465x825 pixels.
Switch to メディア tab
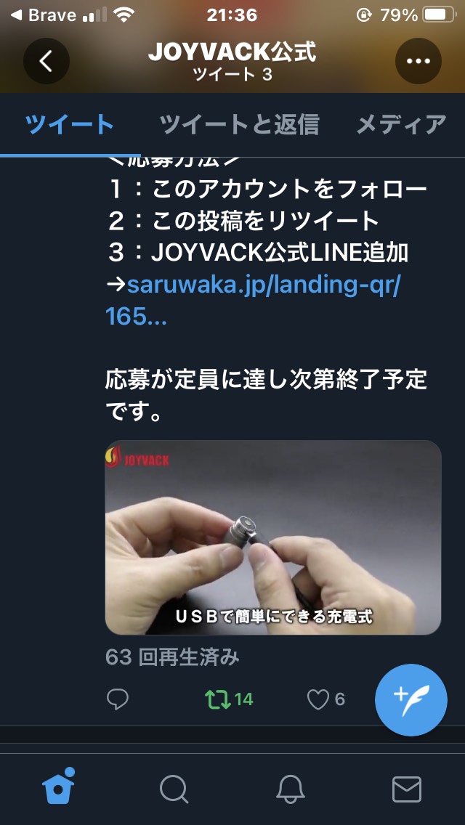click(402, 125)
